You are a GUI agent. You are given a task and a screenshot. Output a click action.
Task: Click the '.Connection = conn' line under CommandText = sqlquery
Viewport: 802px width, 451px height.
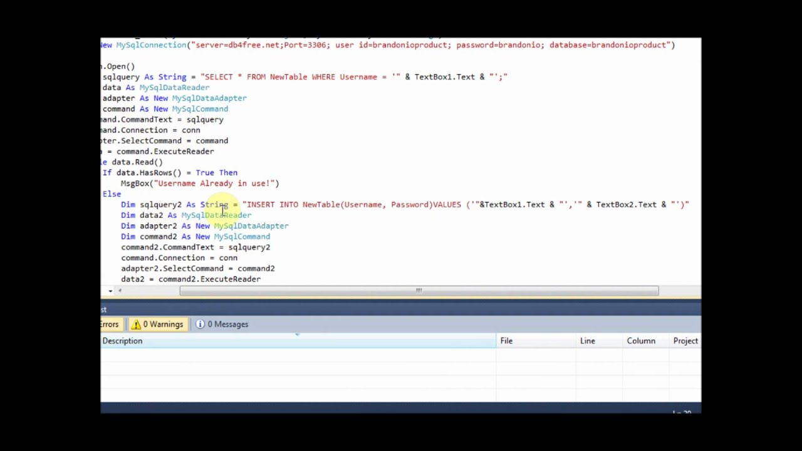pyautogui.click(x=150, y=130)
